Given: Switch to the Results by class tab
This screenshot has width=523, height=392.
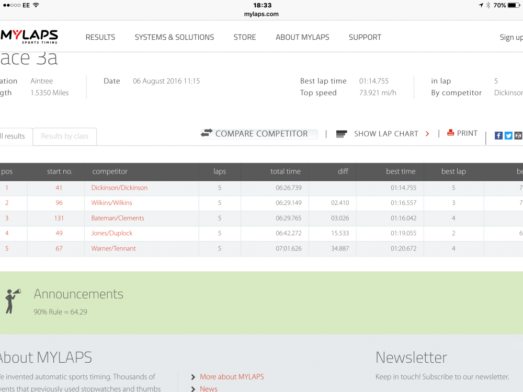Looking at the screenshot, I should coord(65,136).
